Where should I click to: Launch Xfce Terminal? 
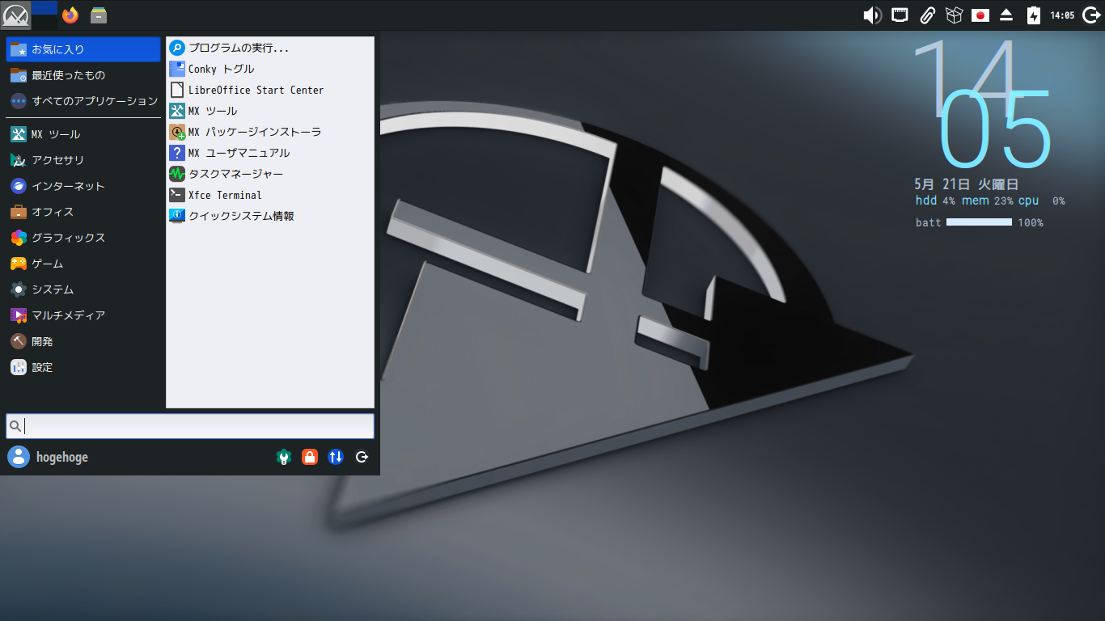point(270,195)
